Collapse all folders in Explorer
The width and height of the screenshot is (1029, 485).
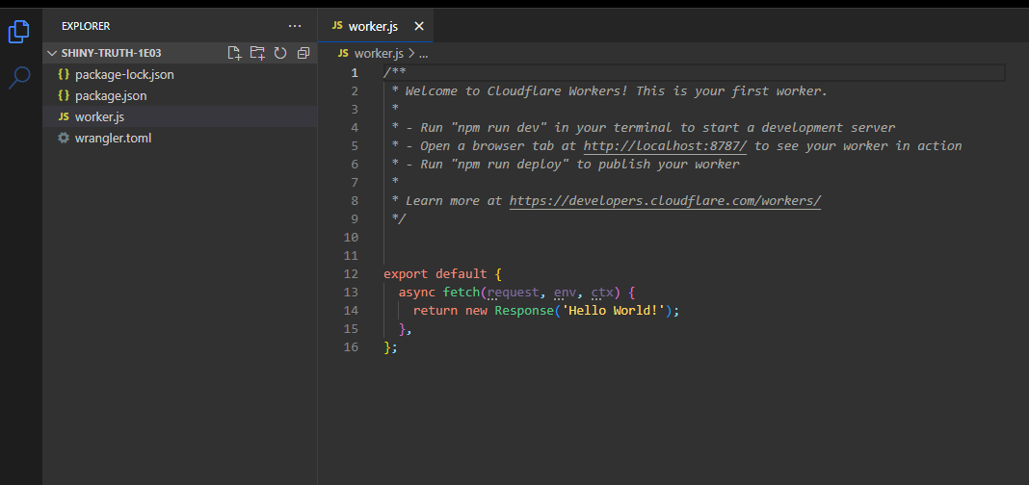[x=303, y=53]
